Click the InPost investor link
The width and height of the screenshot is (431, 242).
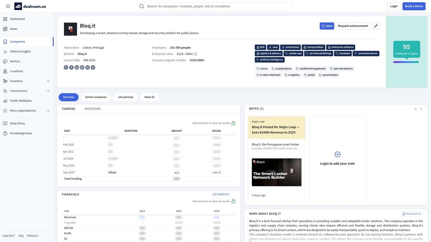(112, 172)
